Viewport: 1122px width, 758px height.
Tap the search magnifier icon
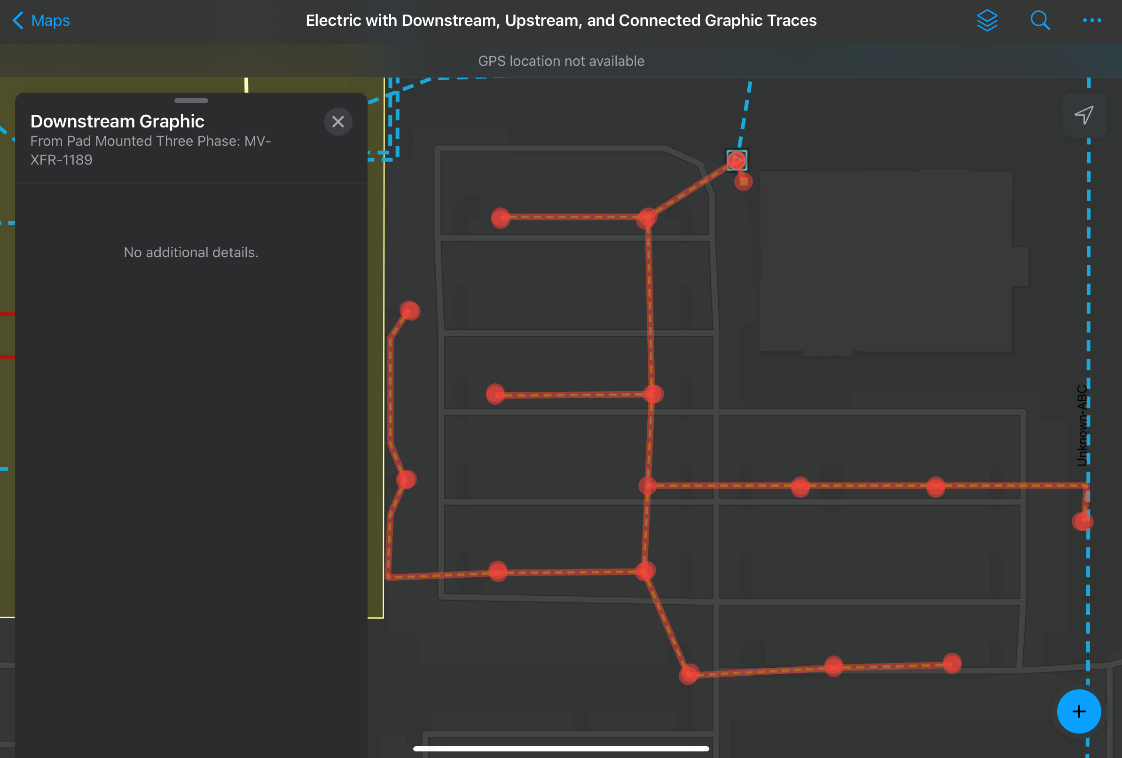pyautogui.click(x=1039, y=20)
